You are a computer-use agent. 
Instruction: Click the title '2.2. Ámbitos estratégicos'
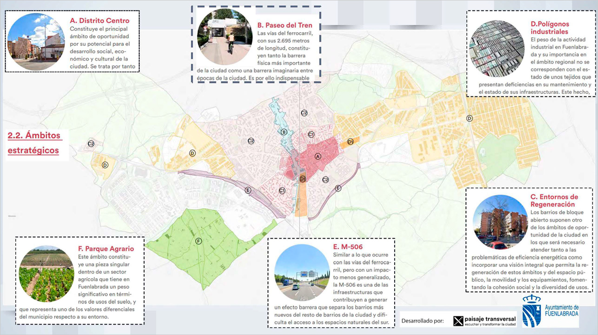(x=34, y=143)
